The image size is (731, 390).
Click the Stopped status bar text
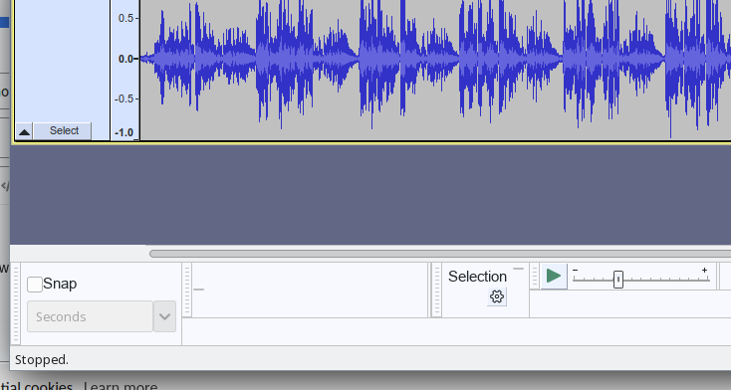tap(42, 360)
